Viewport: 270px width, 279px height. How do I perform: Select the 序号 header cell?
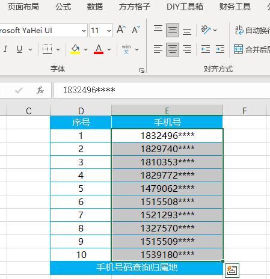pos(81,122)
